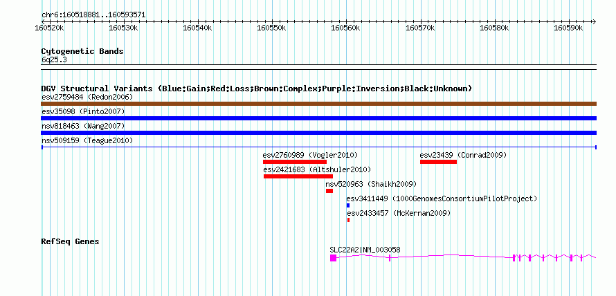616x296 pixels.
Task: Open the esv35098 (Pinto2007) label
Action: coord(83,111)
